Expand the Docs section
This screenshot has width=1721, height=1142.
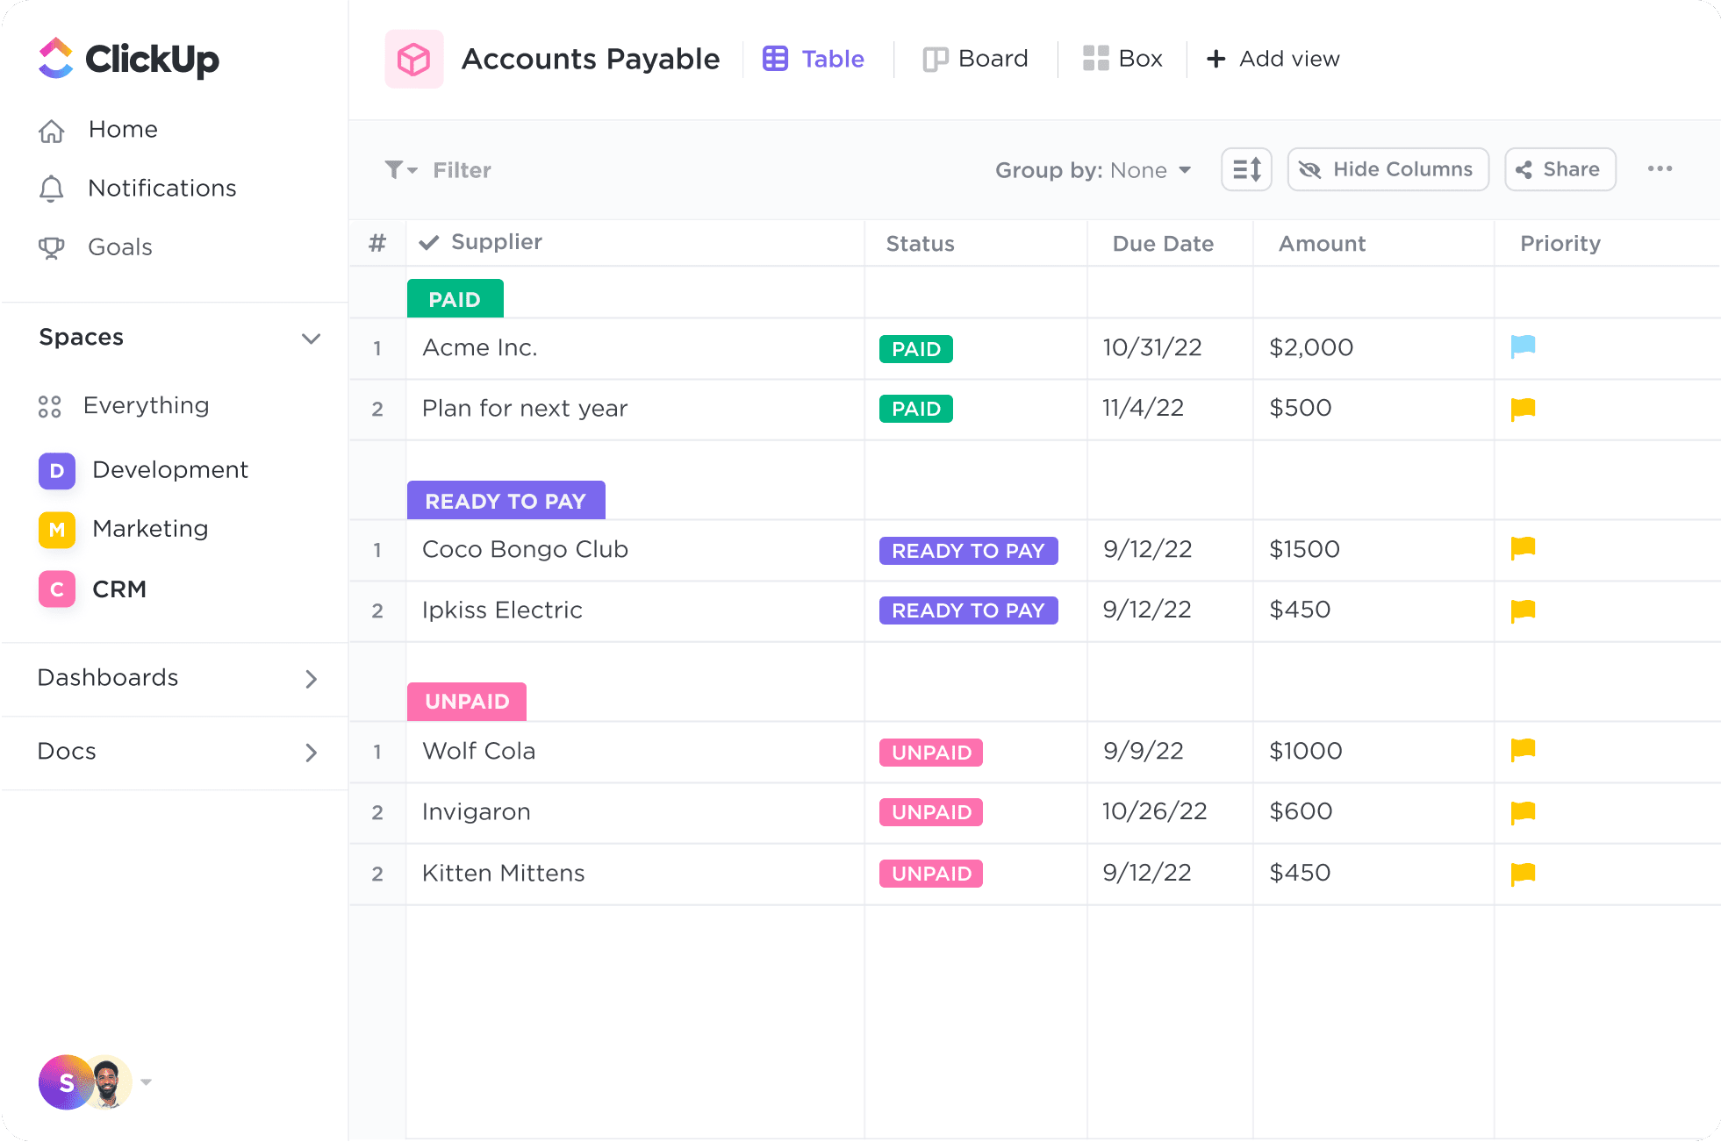click(x=311, y=749)
